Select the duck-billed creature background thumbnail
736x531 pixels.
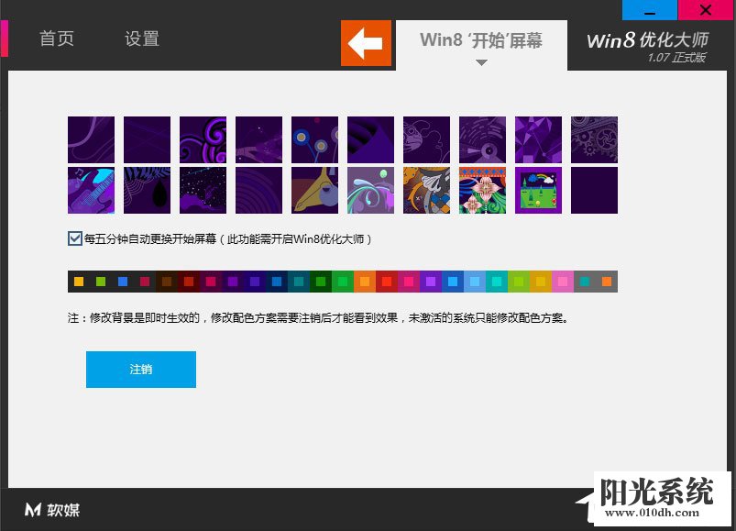point(314,190)
